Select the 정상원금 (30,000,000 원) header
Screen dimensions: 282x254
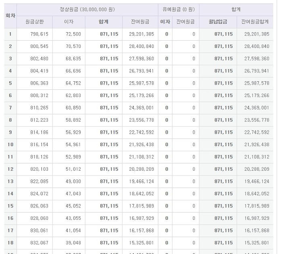[87, 10]
